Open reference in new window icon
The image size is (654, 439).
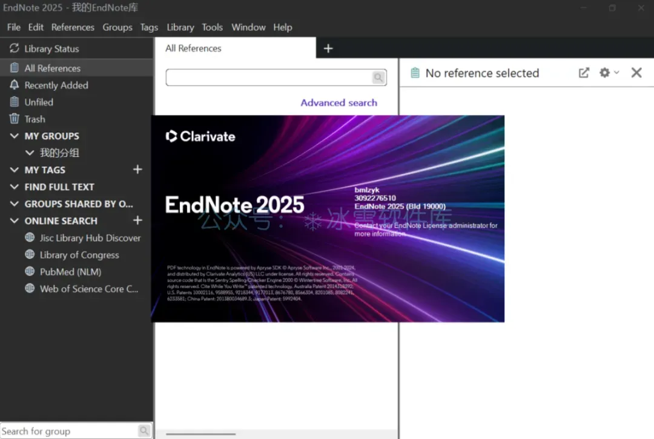tap(584, 73)
